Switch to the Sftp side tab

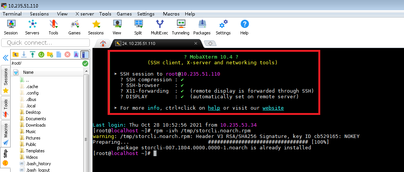click(5, 158)
